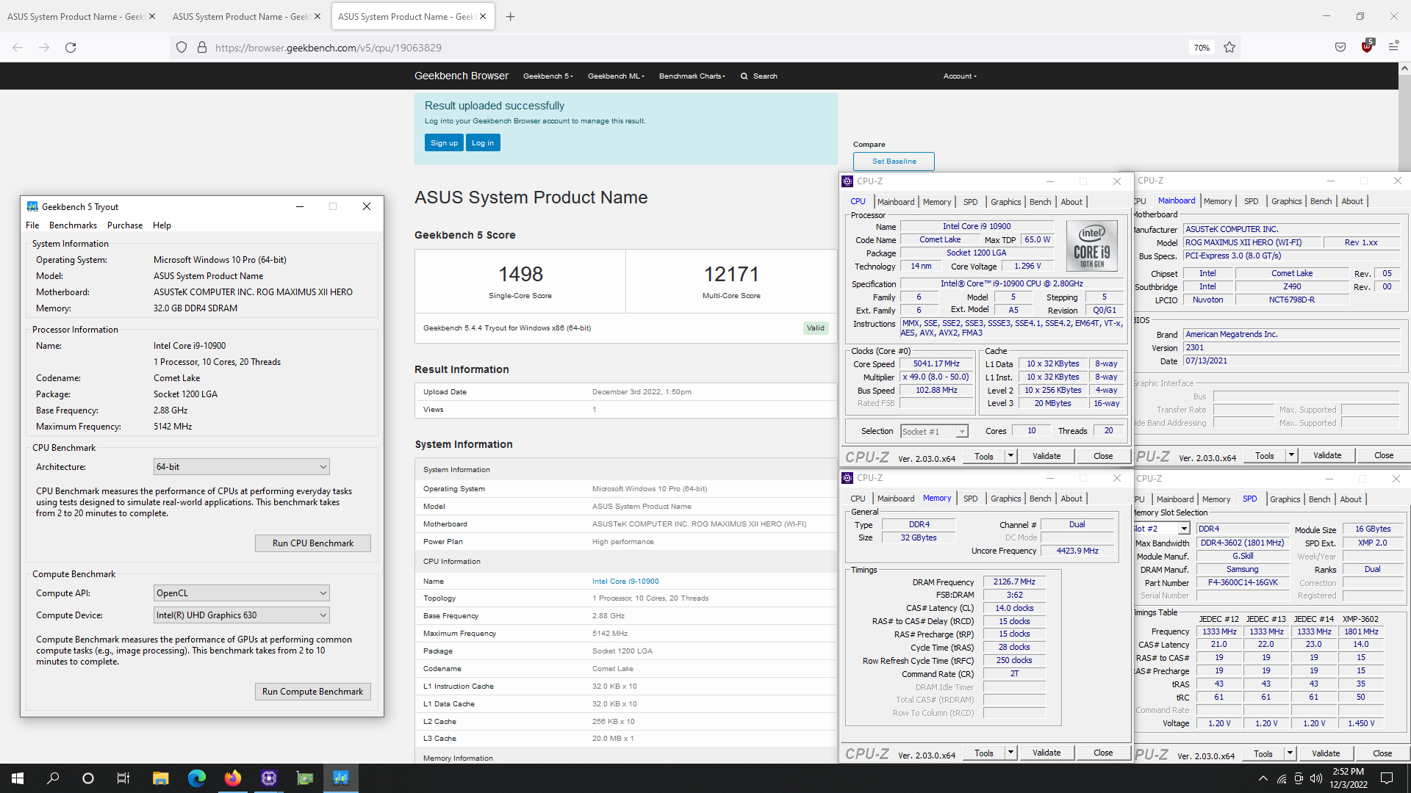Viewport: 1411px width, 793px height.
Task: Click the Intel Core i9 logo in CPU-Z
Action: [x=1092, y=246]
